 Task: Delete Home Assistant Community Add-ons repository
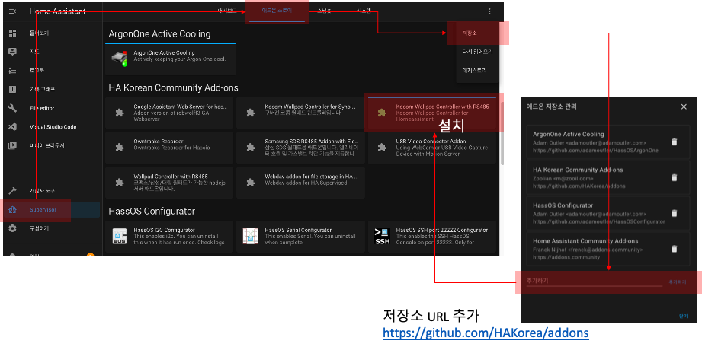tap(675, 249)
